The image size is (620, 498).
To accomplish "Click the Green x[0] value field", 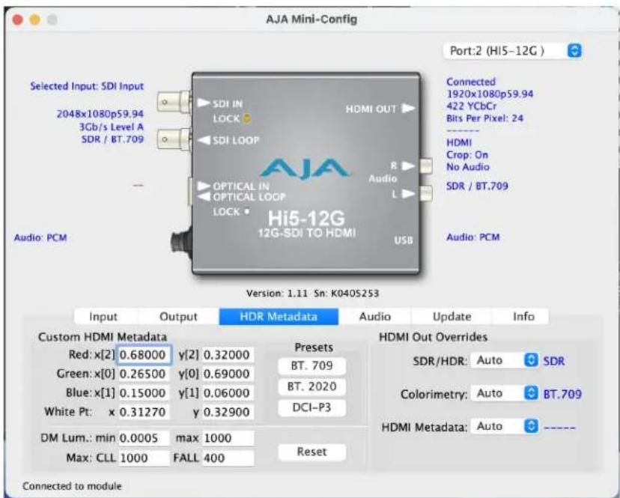I will [144, 374].
